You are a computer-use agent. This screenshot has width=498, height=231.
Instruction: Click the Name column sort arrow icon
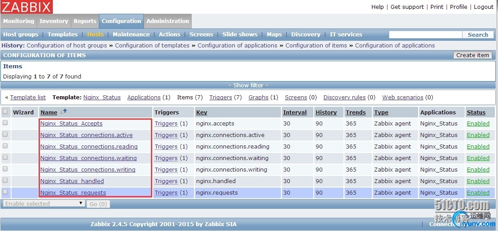[63, 112]
